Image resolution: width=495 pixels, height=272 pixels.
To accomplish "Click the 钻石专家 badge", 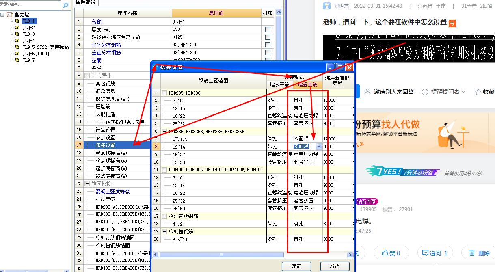I will coord(367,201).
